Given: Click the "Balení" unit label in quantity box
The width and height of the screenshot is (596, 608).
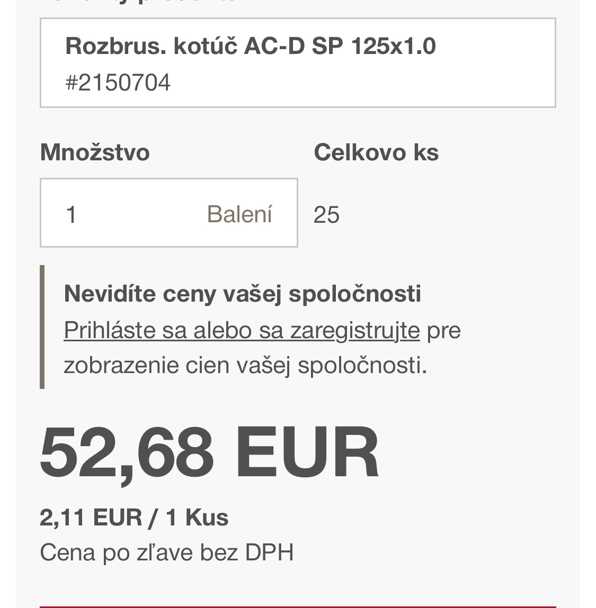Looking at the screenshot, I should click(239, 215).
